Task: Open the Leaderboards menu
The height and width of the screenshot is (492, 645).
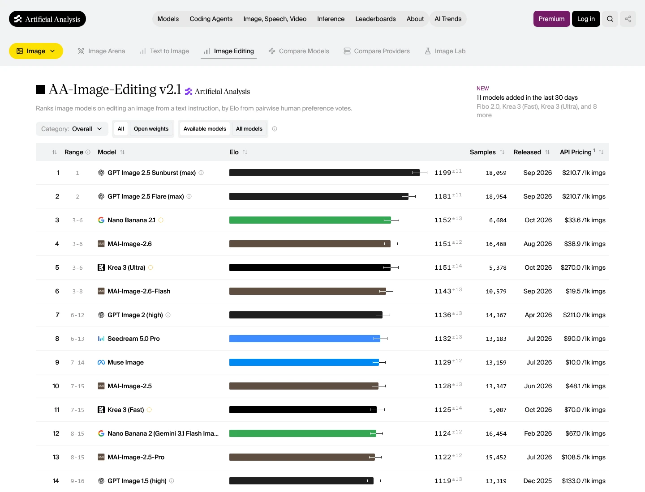Action: coord(375,19)
